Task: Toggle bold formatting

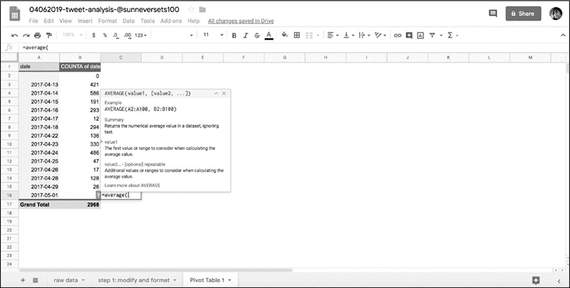Action: click(x=234, y=35)
